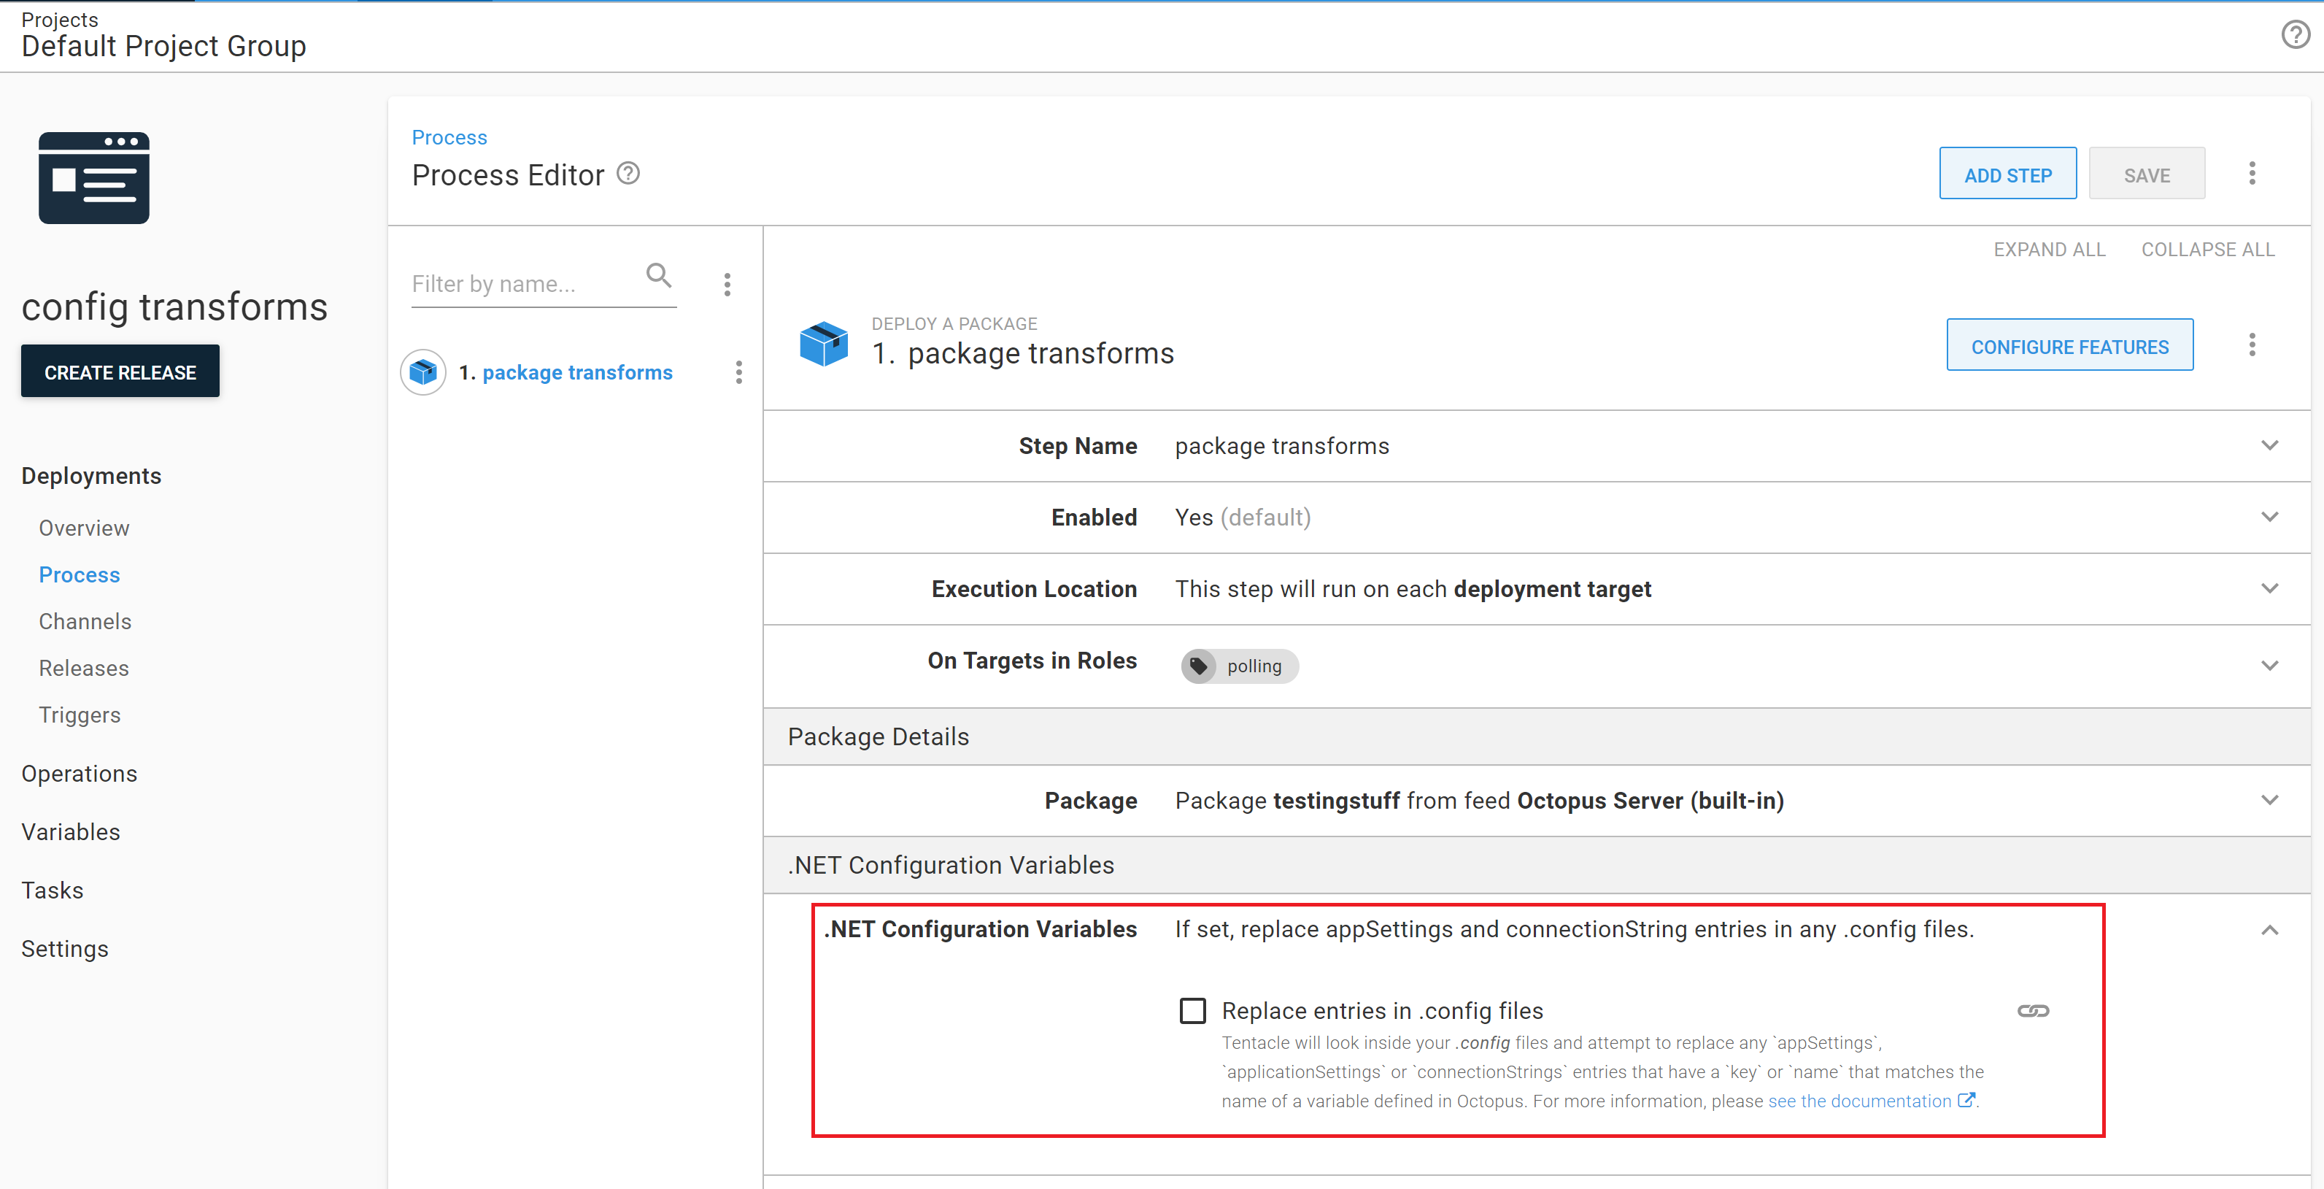Click the ADD STEP button
2324x1189 pixels.
point(2007,173)
